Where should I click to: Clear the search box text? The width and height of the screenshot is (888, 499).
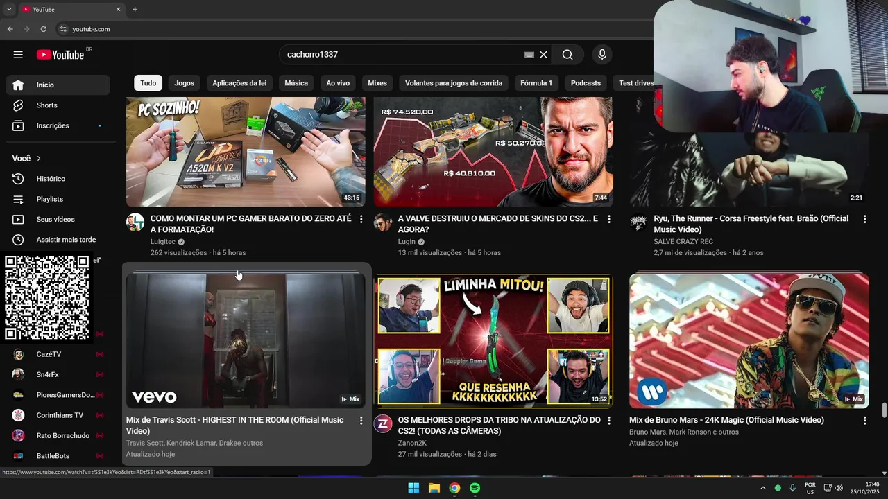coord(544,55)
